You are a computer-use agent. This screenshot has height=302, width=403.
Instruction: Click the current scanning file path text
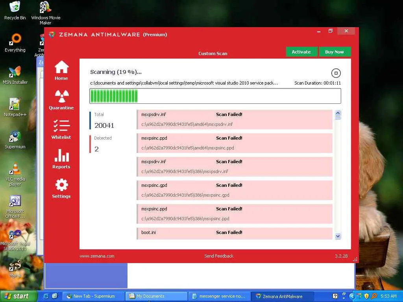pyautogui.click(x=184, y=83)
